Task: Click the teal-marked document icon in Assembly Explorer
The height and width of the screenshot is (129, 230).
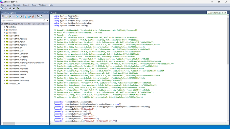Action: pos(41,16)
